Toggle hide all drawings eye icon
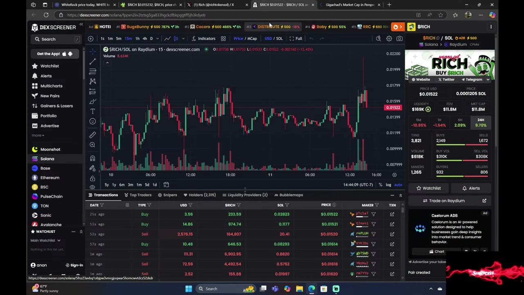The width and height of the screenshot is (524, 295). (93, 187)
